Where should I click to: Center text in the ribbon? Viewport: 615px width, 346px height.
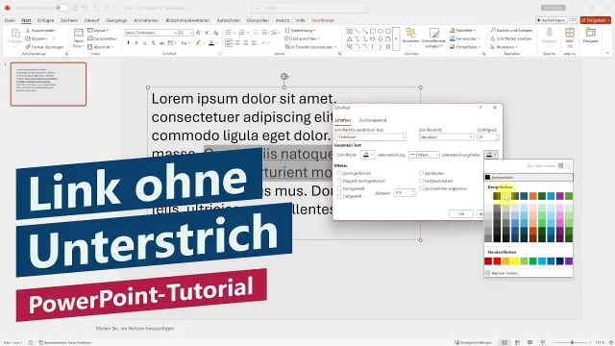click(237, 42)
